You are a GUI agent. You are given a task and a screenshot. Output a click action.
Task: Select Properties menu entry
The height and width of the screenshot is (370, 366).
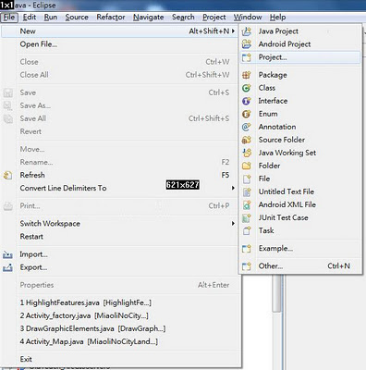point(119,285)
